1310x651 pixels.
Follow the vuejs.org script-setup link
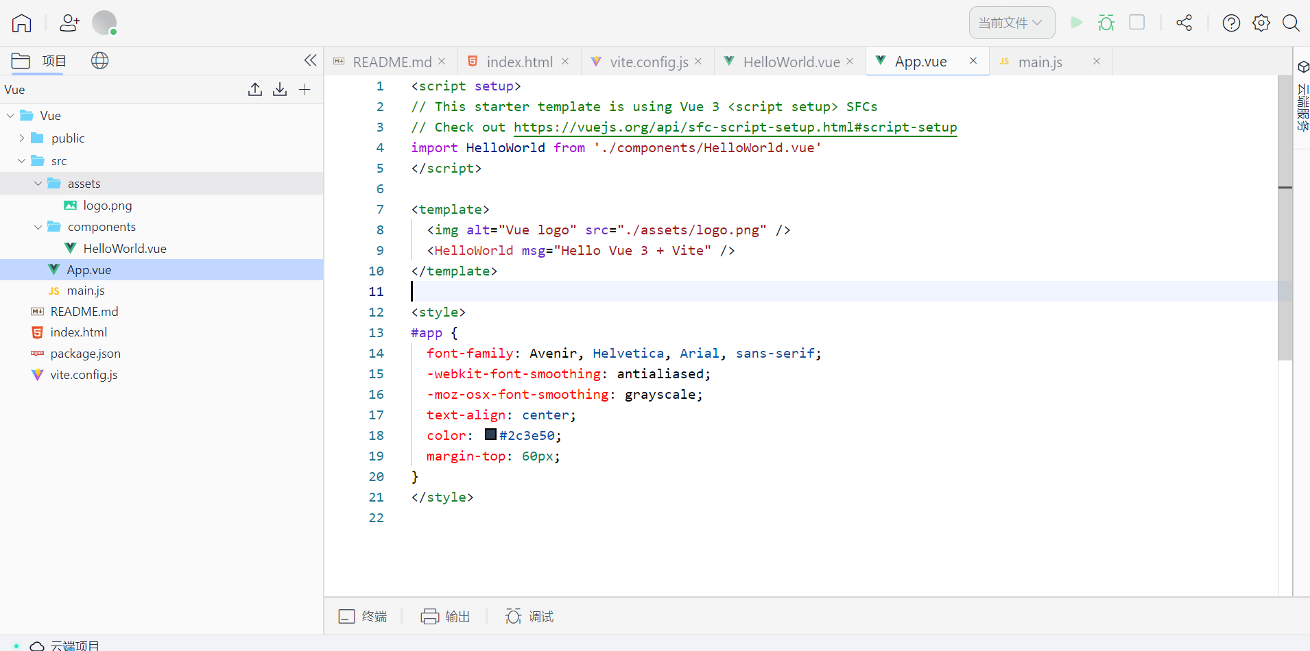tap(735, 127)
